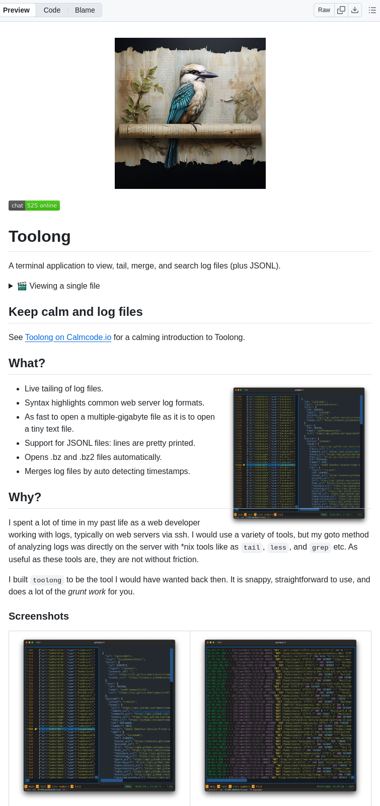380x806 pixels.
Task: Click the inline code 'less'
Action: pos(278,547)
